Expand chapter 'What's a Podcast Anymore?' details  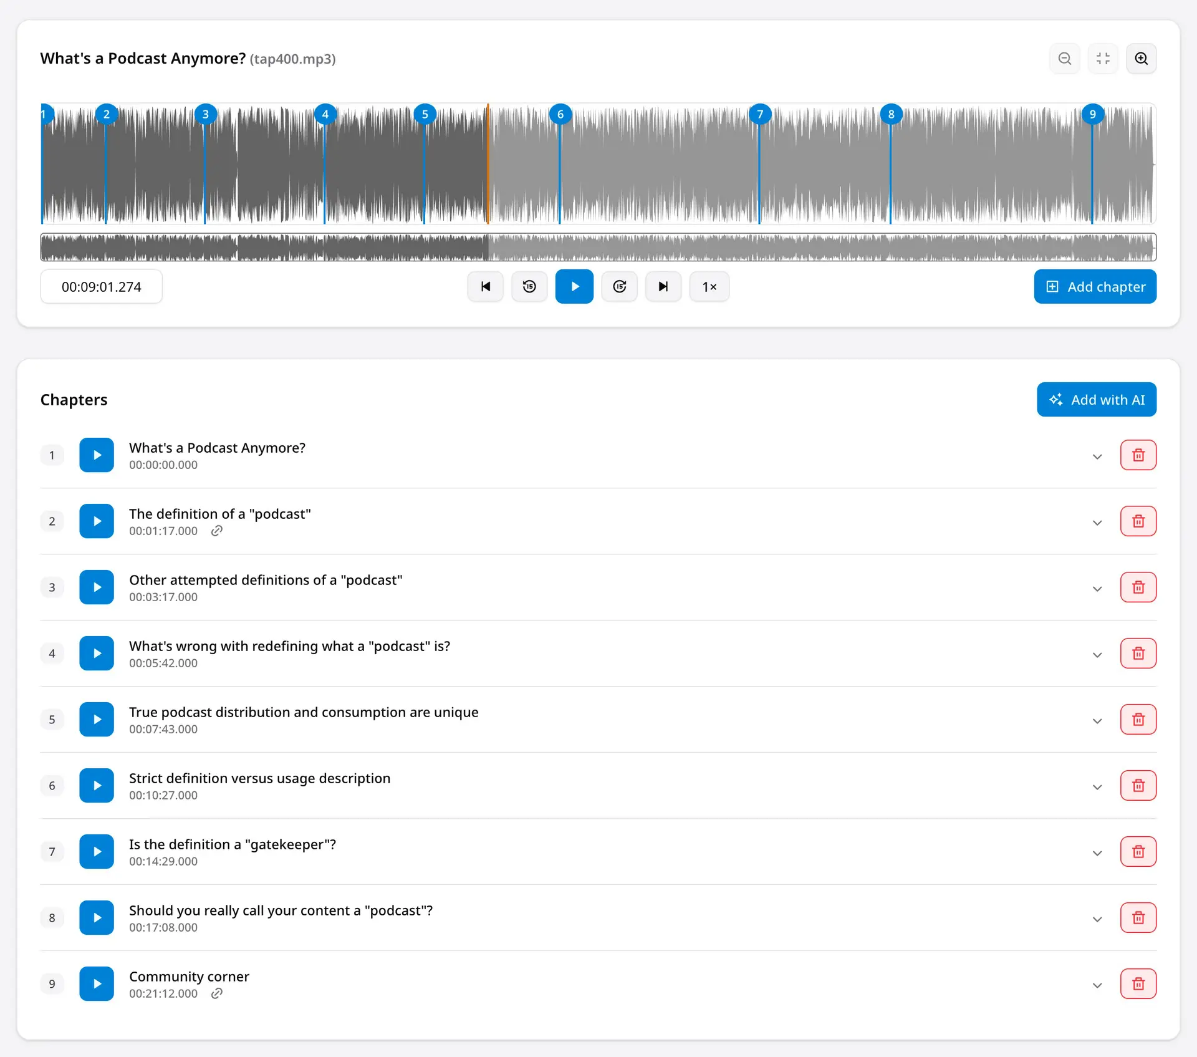1097,456
